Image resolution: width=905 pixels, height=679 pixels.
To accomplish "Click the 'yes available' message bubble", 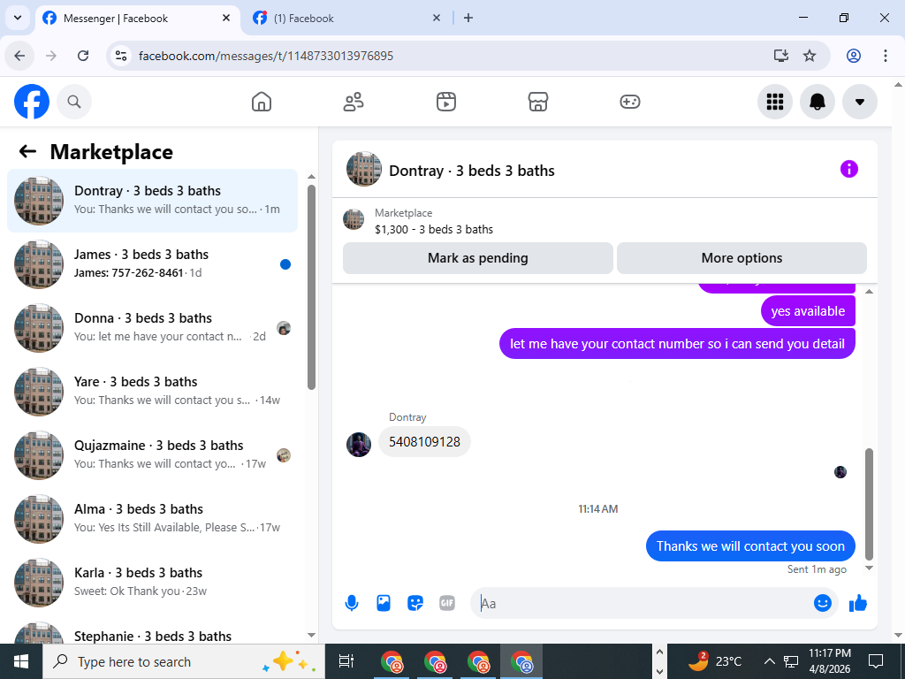I will point(808,310).
